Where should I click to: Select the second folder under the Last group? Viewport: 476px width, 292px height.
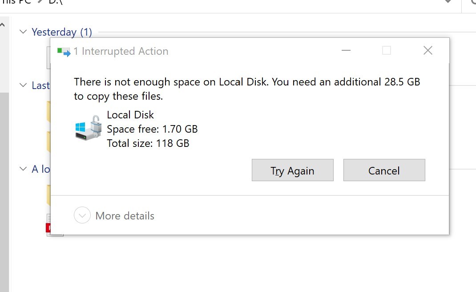[48, 142]
